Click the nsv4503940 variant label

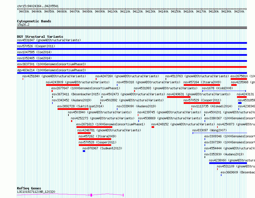click(100, 112)
